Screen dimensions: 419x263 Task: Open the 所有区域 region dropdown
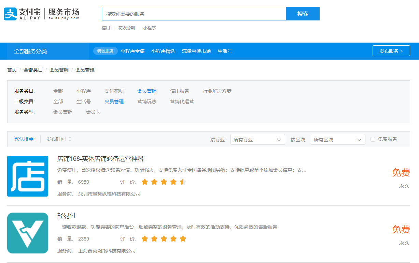338,139
